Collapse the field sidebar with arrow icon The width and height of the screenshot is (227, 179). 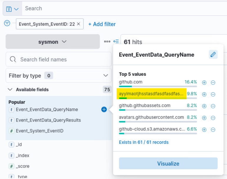coord(116,42)
